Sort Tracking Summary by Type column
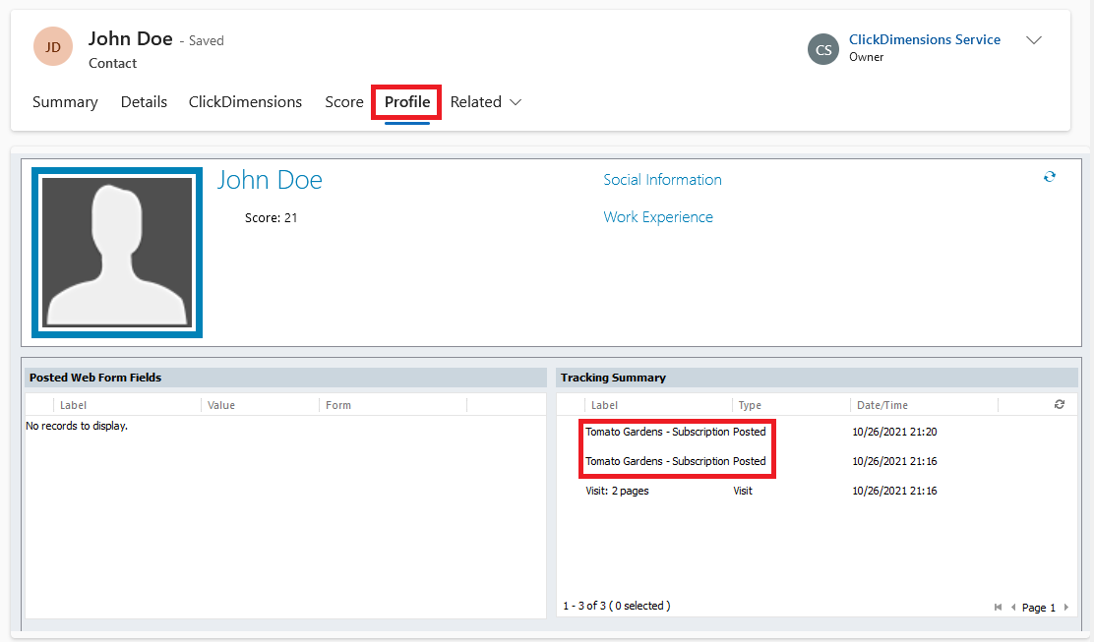Image resolution: width=1094 pixels, height=642 pixels. 750,405
